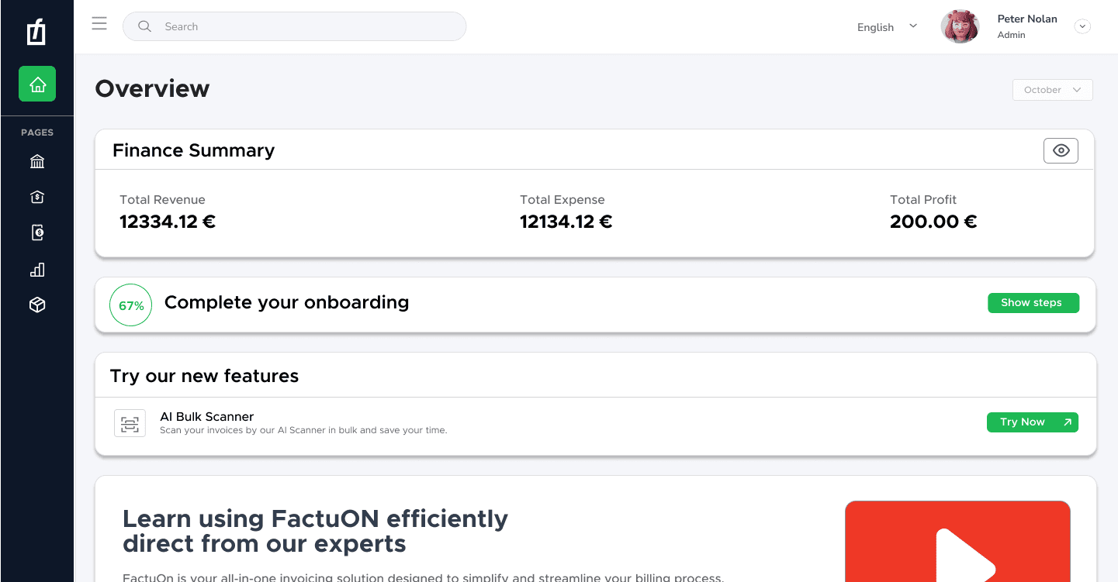Expand the October month dropdown
This screenshot has width=1118, height=582.
1052,90
